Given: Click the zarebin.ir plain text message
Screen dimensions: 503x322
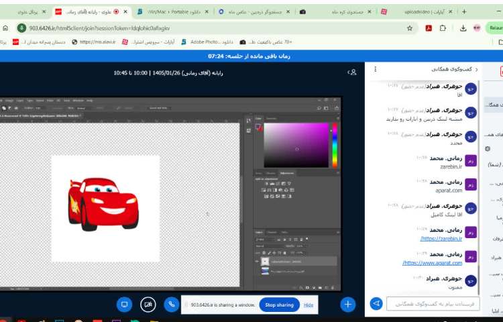Looking at the screenshot, I should click(x=451, y=167).
